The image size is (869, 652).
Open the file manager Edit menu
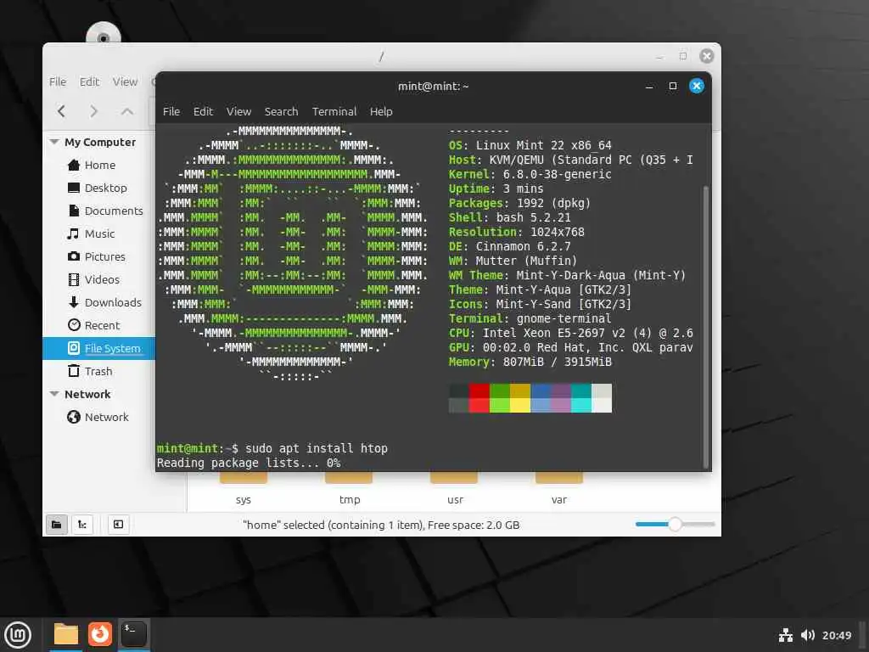coord(89,81)
